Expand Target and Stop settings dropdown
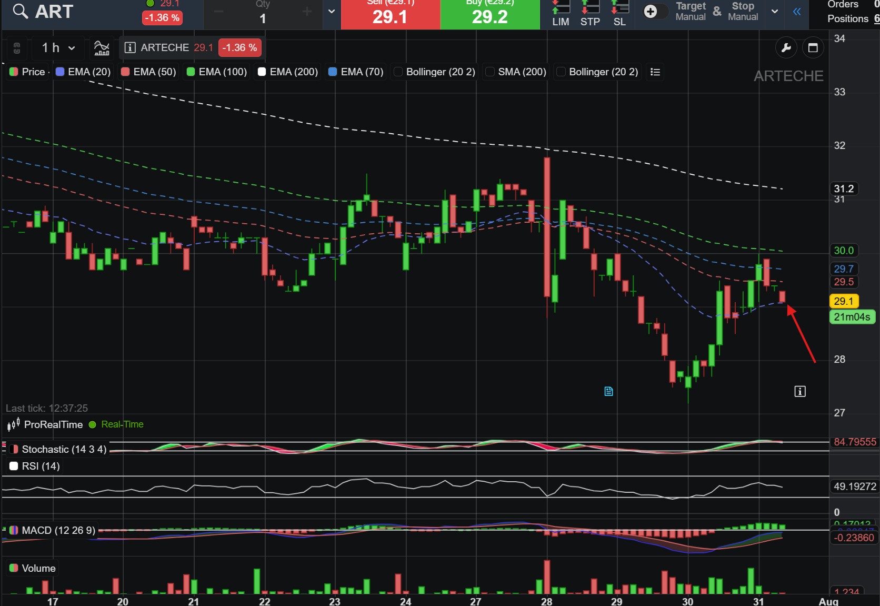 774,11
